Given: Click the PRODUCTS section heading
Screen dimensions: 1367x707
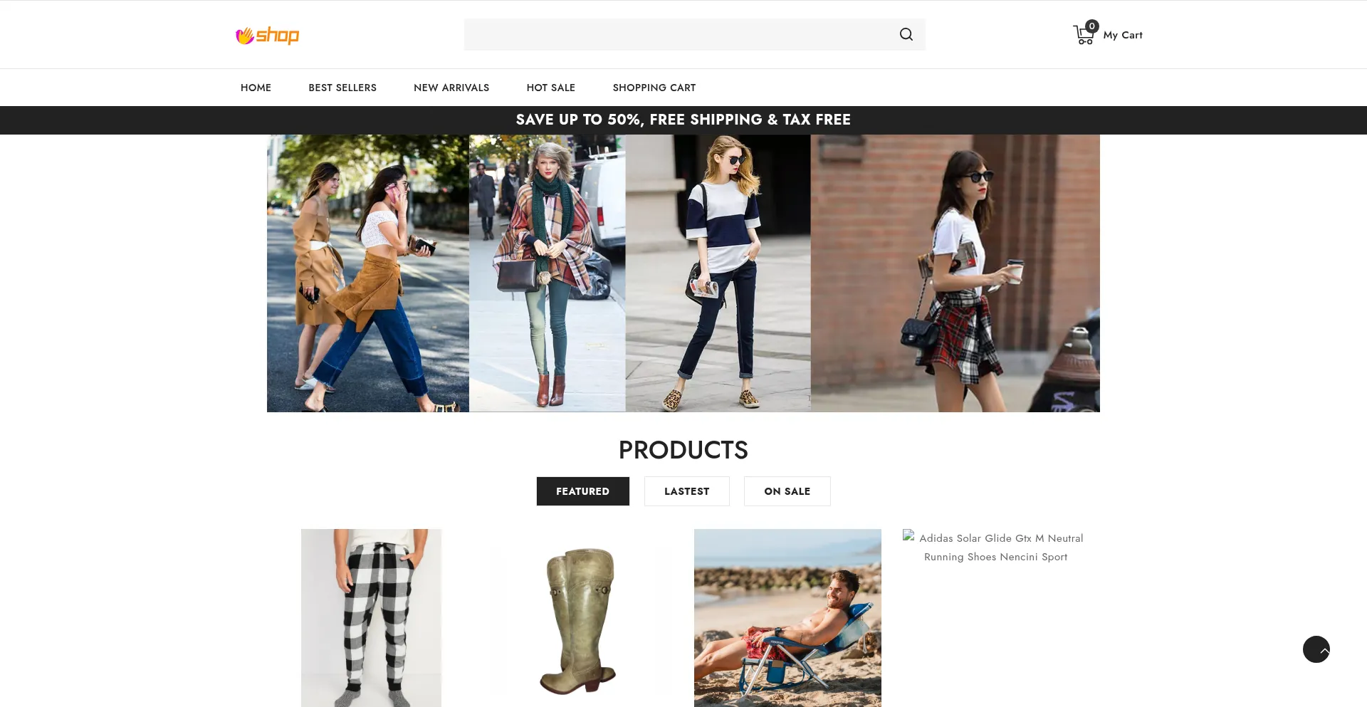Looking at the screenshot, I should tap(683, 450).
